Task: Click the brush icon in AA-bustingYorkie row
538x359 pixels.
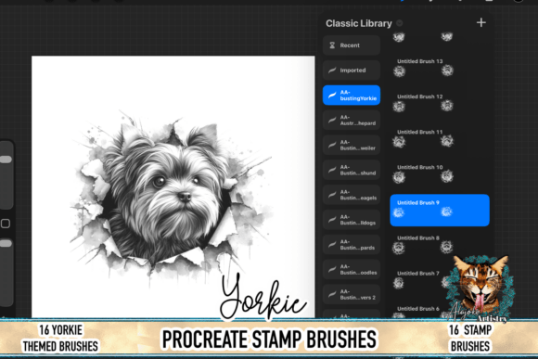Action: [332, 95]
